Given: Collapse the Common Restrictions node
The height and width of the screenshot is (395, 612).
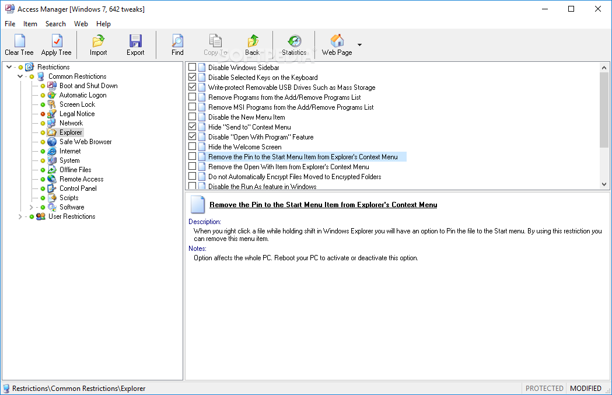Looking at the screenshot, I should coord(20,76).
